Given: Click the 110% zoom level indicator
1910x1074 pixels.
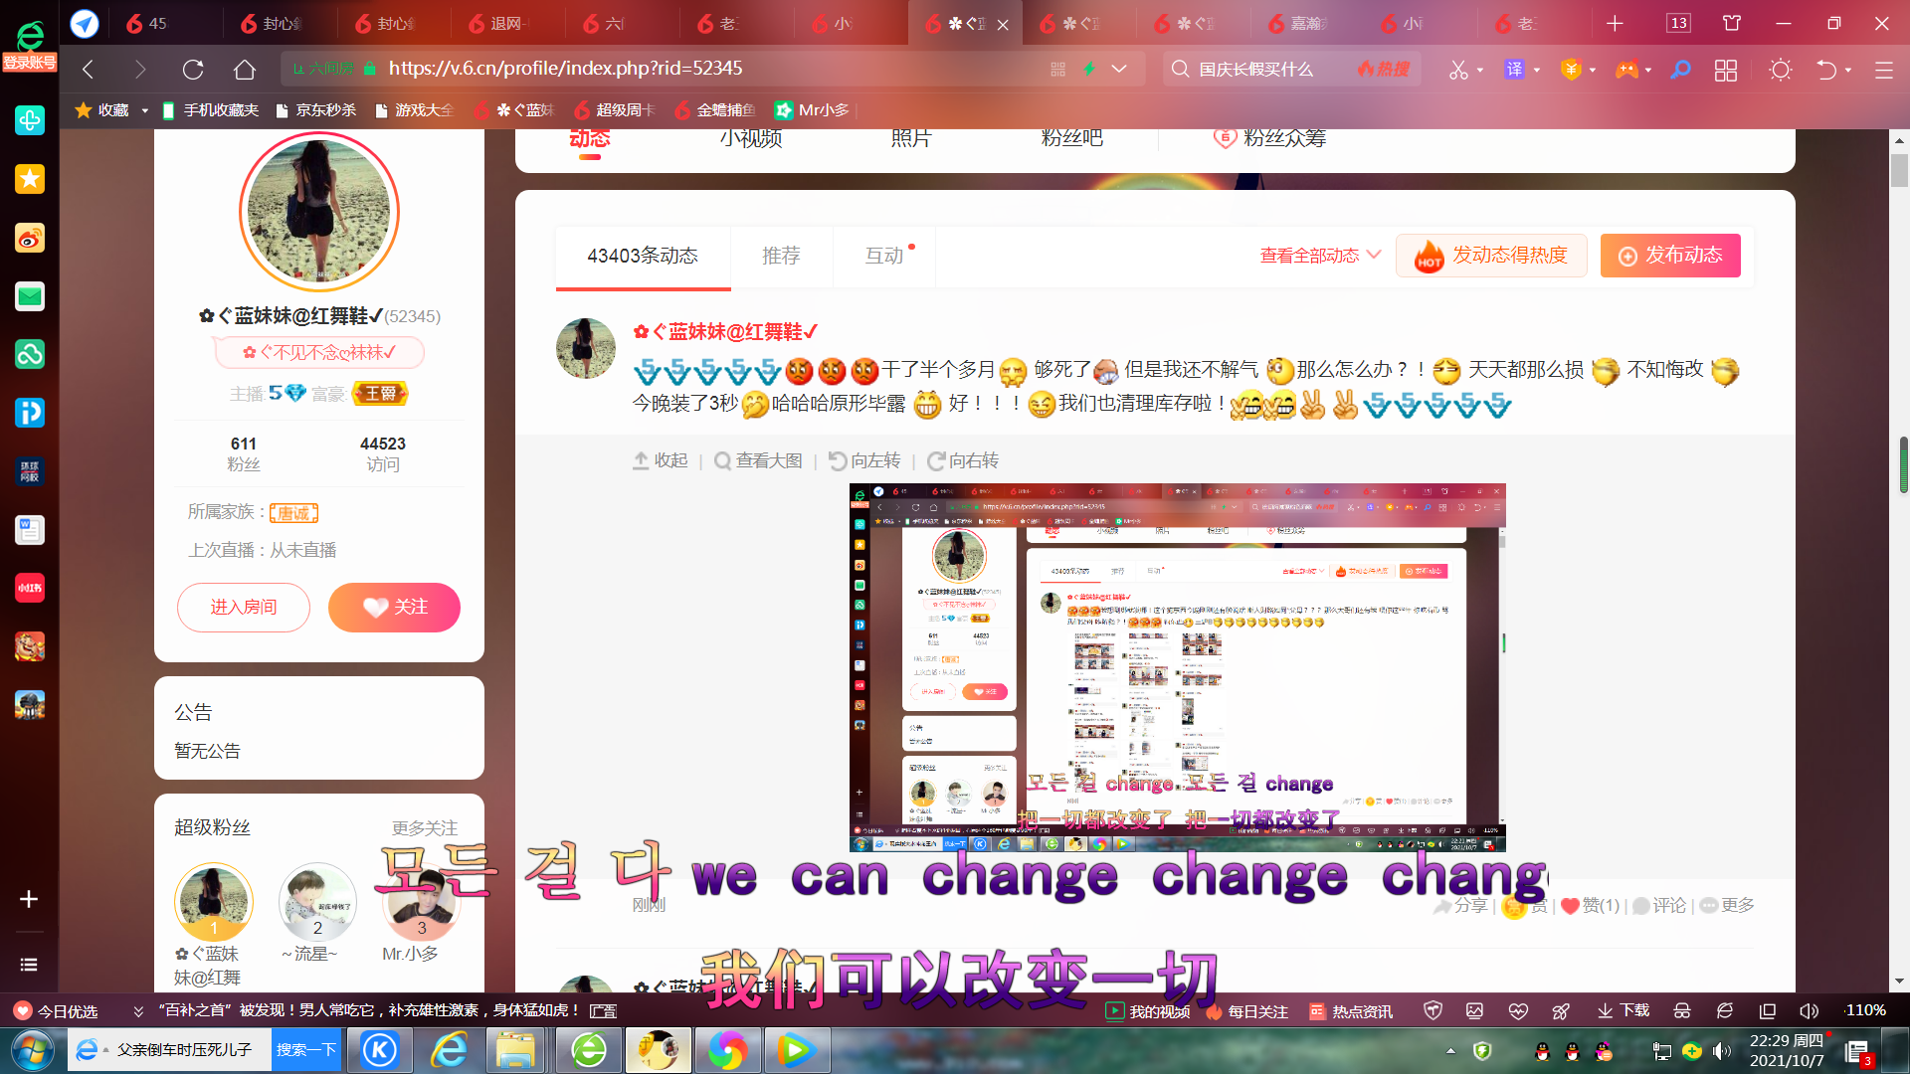Looking at the screenshot, I should 1865,1010.
